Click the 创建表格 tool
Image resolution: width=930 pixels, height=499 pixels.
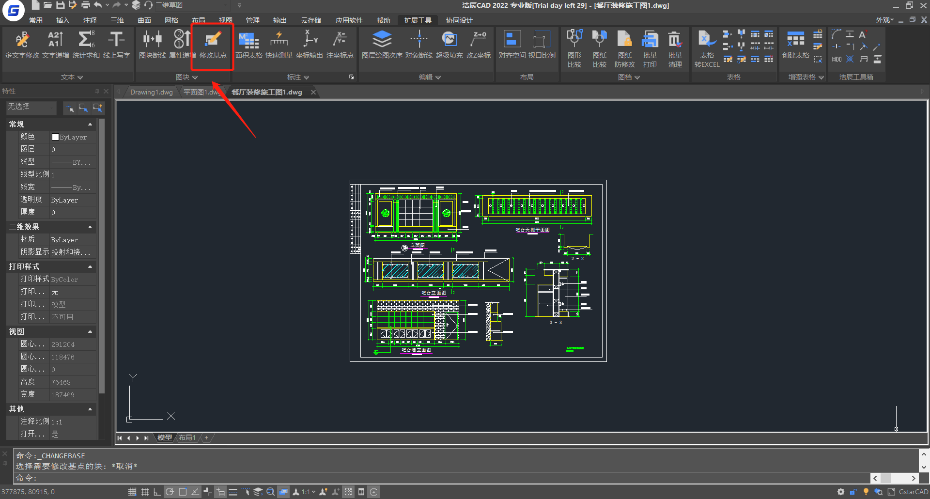796,45
